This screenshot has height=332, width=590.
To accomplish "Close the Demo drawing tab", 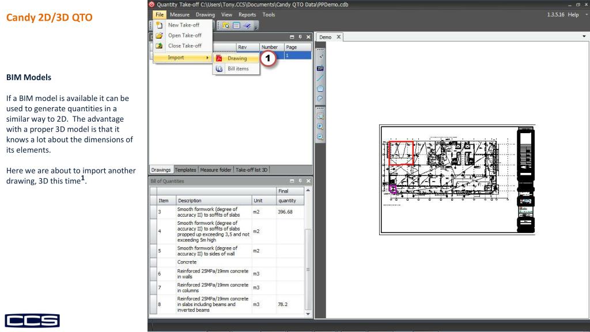I will click(x=339, y=37).
